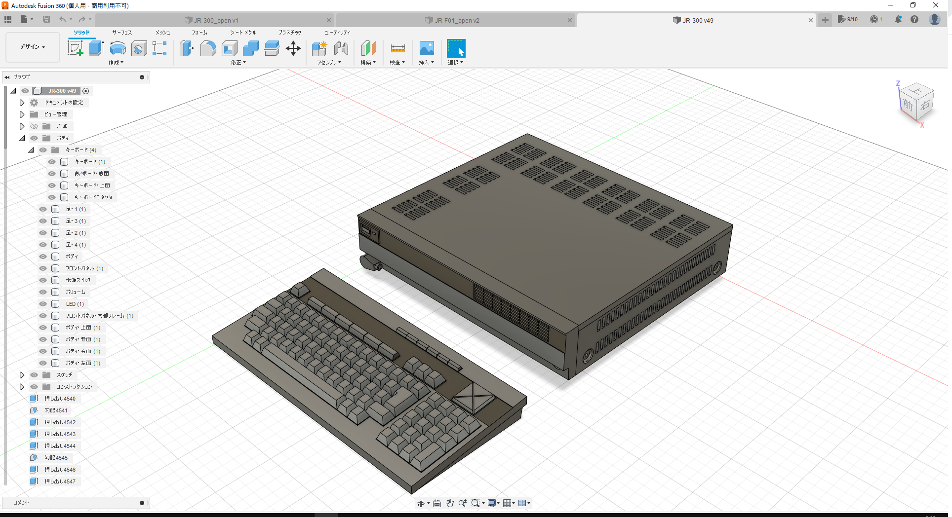Click inside the コメント input field
The width and height of the screenshot is (952, 517).
[74, 502]
